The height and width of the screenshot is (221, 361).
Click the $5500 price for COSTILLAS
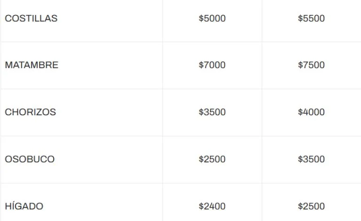(x=311, y=18)
